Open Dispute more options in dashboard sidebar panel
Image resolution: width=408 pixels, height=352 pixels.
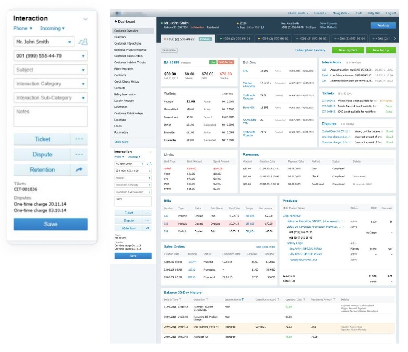pyautogui.click(x=147, y=221)
